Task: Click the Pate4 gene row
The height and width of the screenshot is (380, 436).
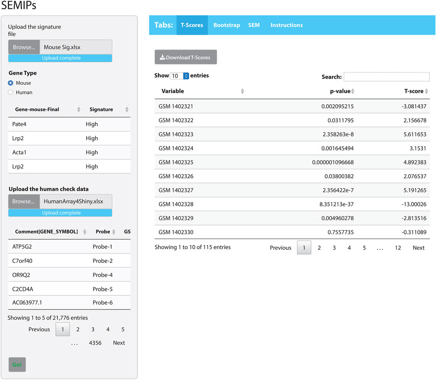Action: tap(69, 124)
